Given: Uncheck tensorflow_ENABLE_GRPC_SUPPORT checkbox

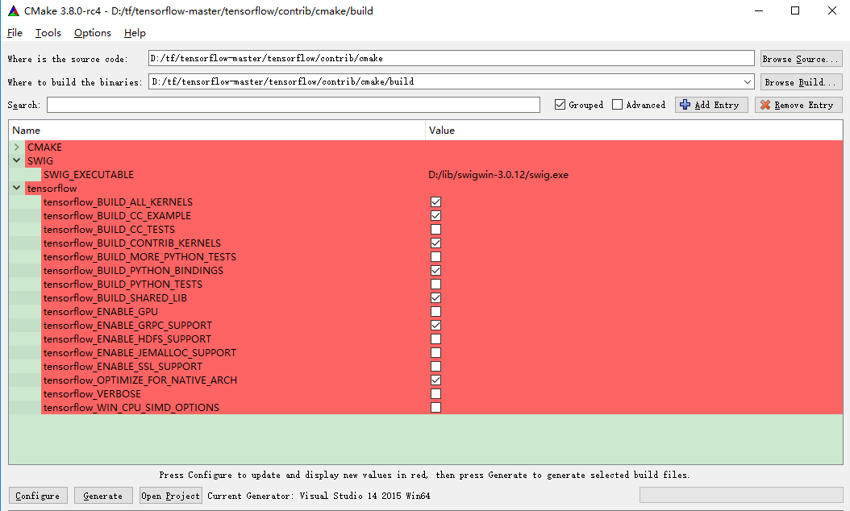Looking at the screenshot, I should coord(435,325).
